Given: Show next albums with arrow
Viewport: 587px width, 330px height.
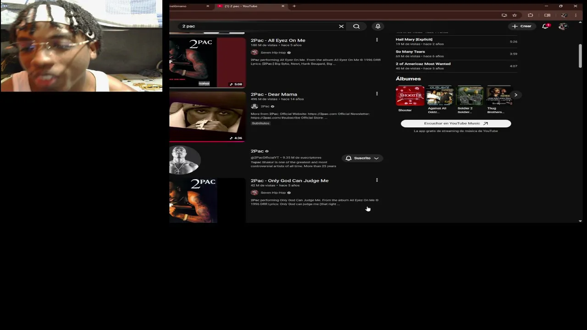Looking at the screenshot, I should click(516, 95).
